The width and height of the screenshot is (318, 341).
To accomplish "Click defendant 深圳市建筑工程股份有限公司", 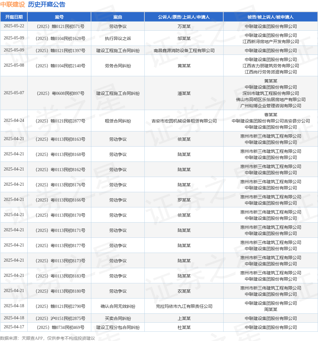I will tap(271, 93).
